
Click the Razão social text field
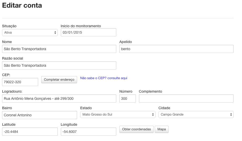click(x=59, y=65)
